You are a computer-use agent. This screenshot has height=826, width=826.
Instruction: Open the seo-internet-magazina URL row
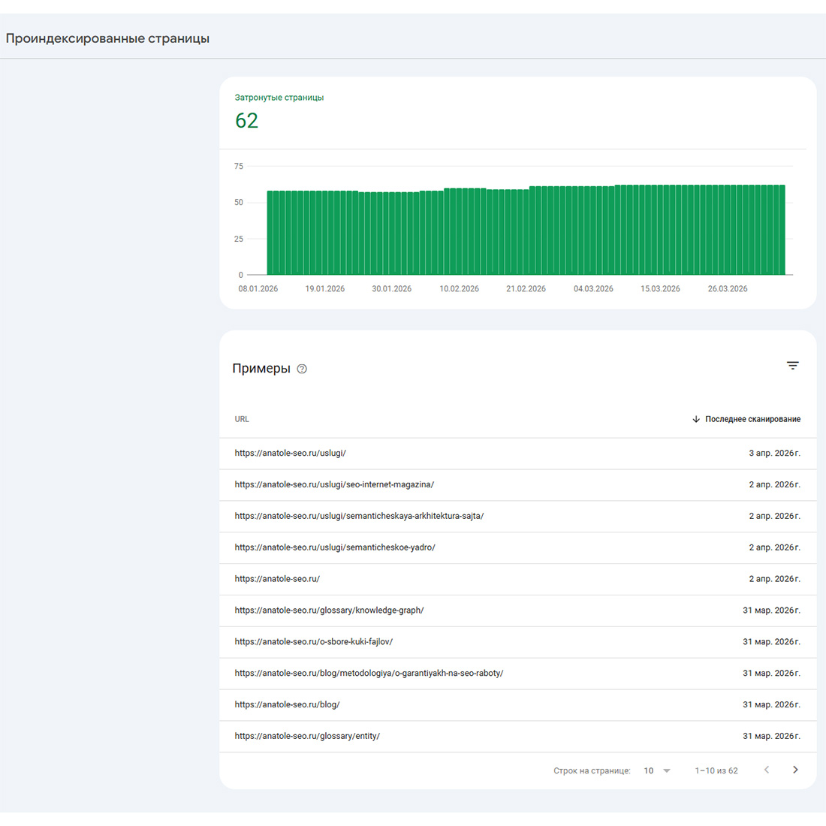click(x=334, y=485)
